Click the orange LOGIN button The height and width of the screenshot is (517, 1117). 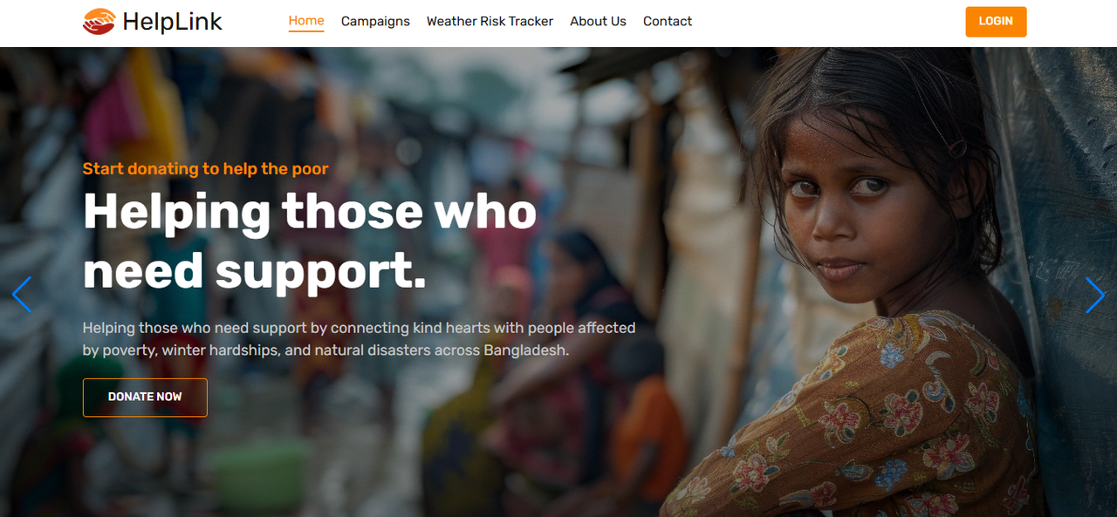996,22
